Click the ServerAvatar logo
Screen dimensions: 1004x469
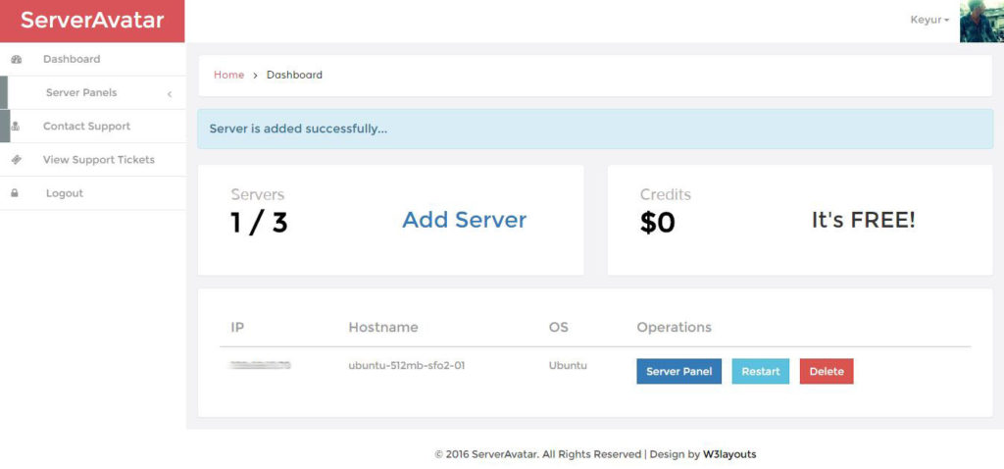[x=92, y=21]
